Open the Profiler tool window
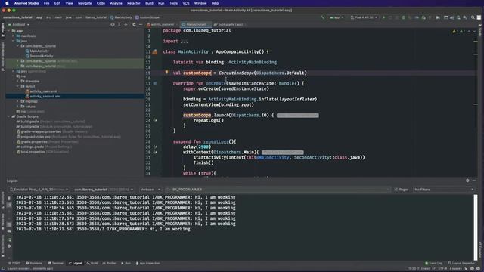Image resolution: width=484 pixels, height=272 pixels. (109, 264)
